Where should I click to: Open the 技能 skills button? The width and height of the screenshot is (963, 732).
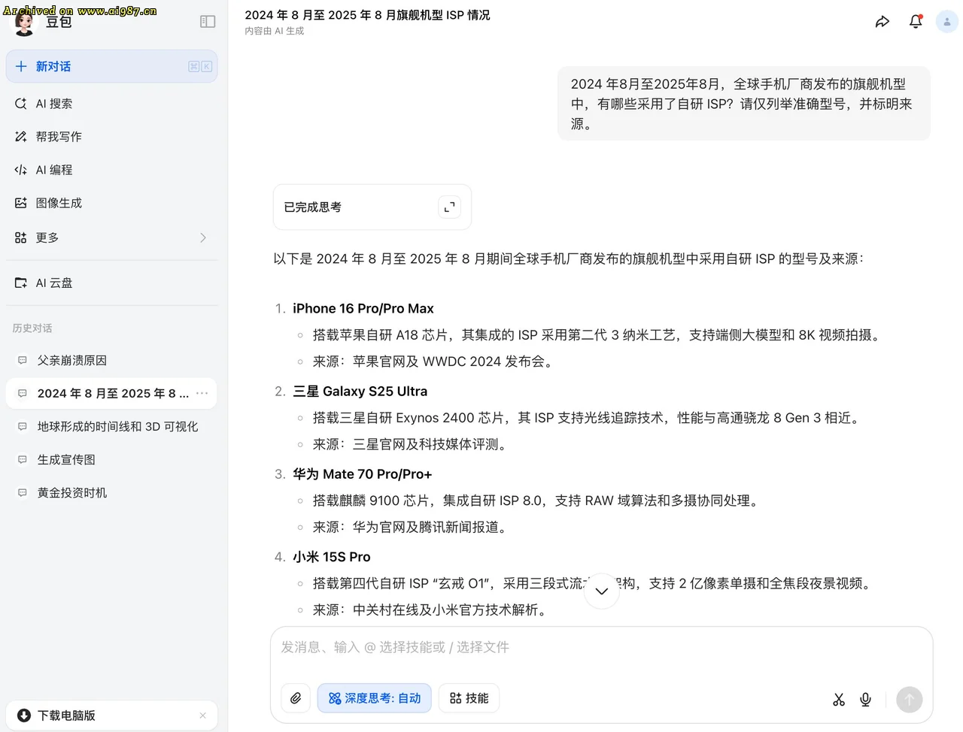469,698
